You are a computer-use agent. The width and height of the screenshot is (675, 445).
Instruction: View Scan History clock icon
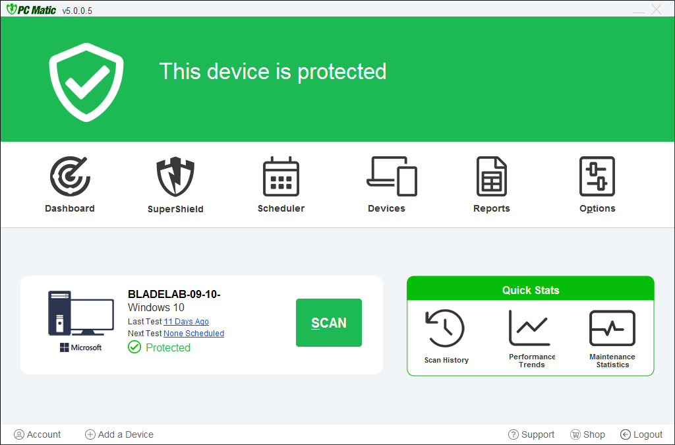tap(446, 328)
